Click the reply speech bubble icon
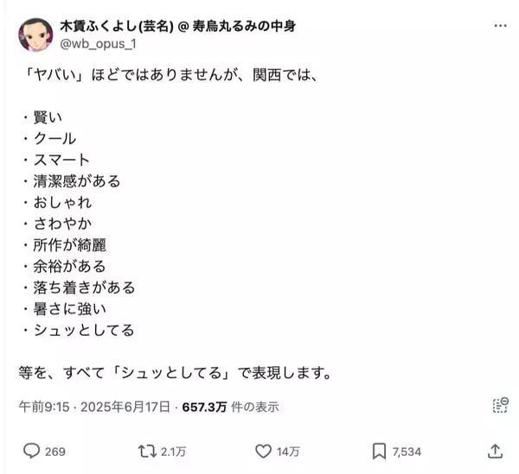The image size is (519, 474). 30,450
